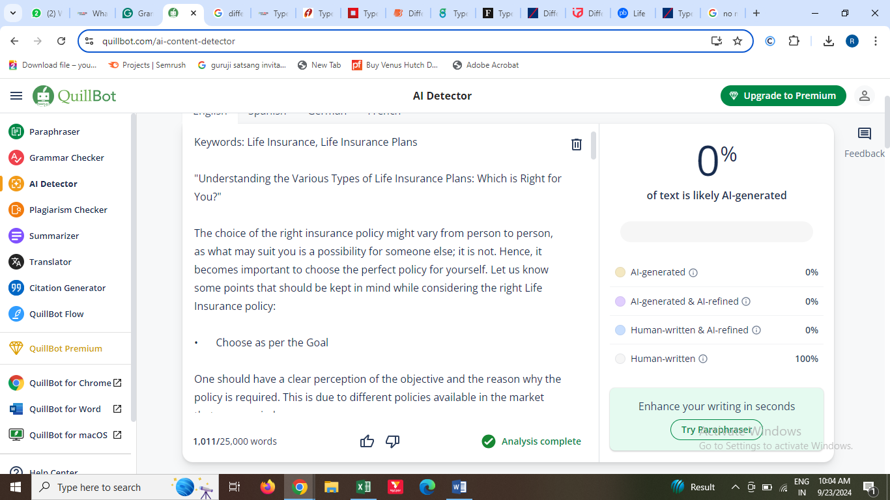Open QuillBot Premium in sidebar

[x=65, y=348]
